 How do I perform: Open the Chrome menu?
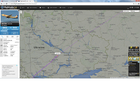[x=139, y=4]
